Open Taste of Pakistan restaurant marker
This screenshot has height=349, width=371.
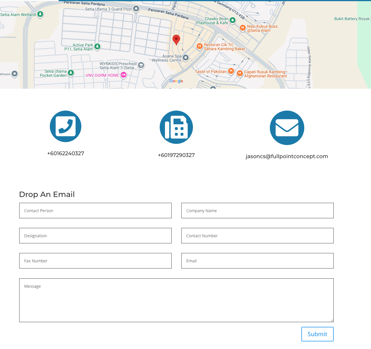pos(231,71)
